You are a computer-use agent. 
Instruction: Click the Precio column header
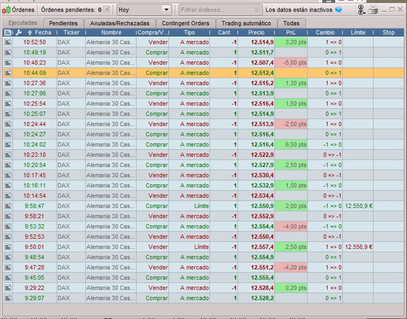256,32
